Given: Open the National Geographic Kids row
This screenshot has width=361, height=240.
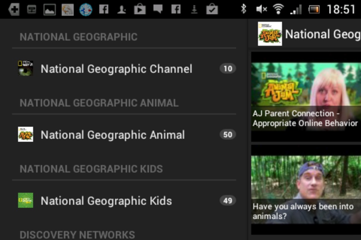Looking at the screenshot, I should pyautogui.click(x=124, y=200).
